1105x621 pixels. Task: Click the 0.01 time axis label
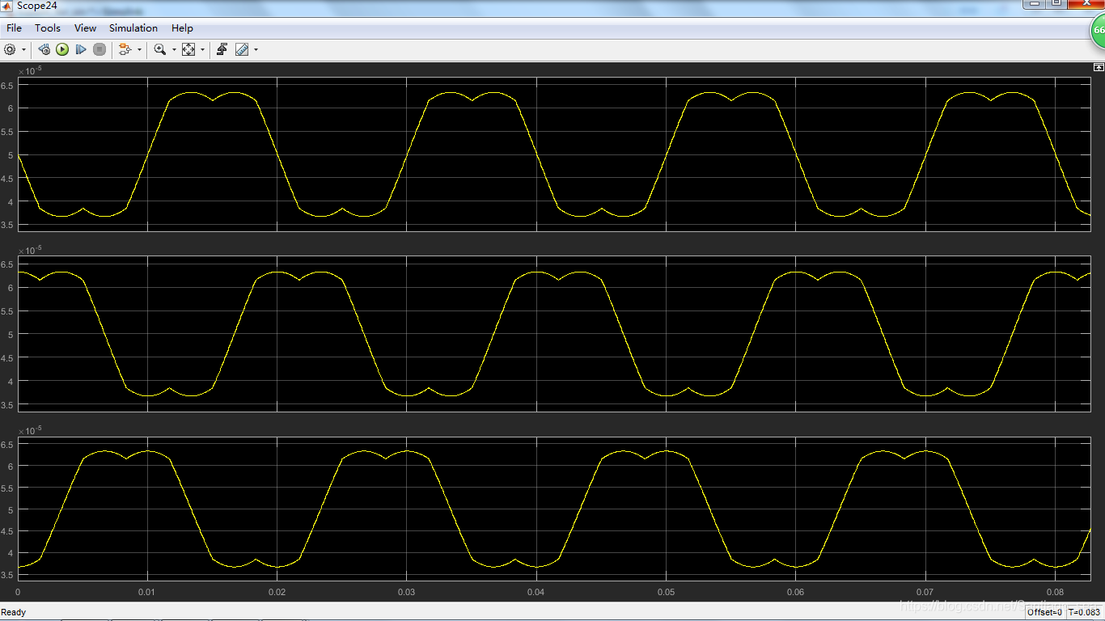[147, 593]
